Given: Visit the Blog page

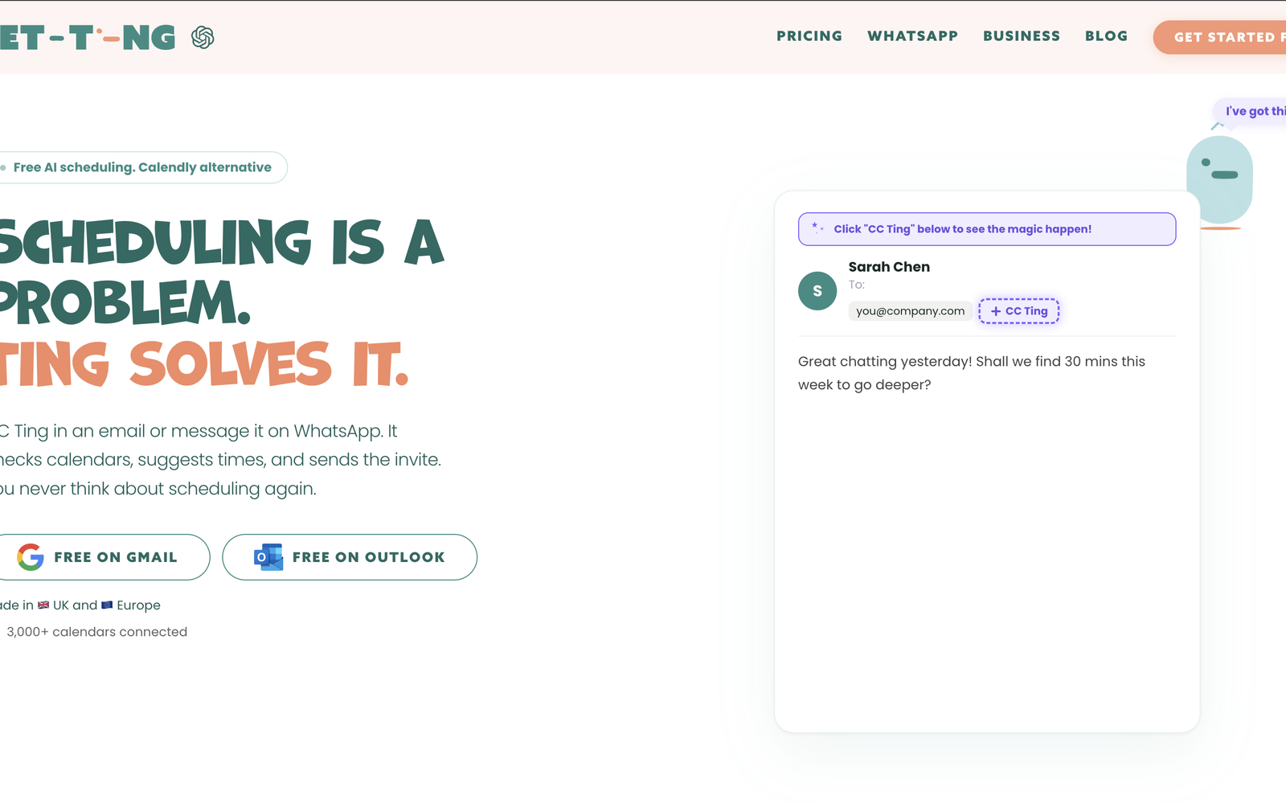Looking at the screenshot, I should click(1107, 36).
